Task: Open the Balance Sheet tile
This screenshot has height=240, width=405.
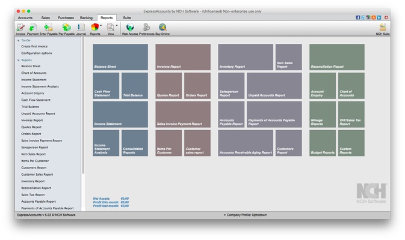Action: (x=120, y=57)
